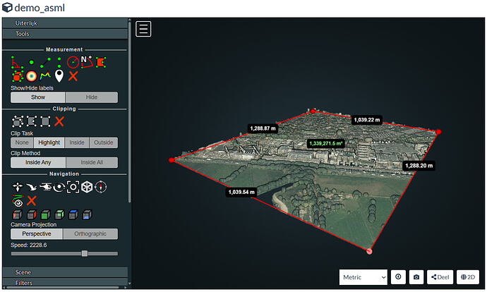
Task: Select the height profile tool
Action: pos(45,75)
